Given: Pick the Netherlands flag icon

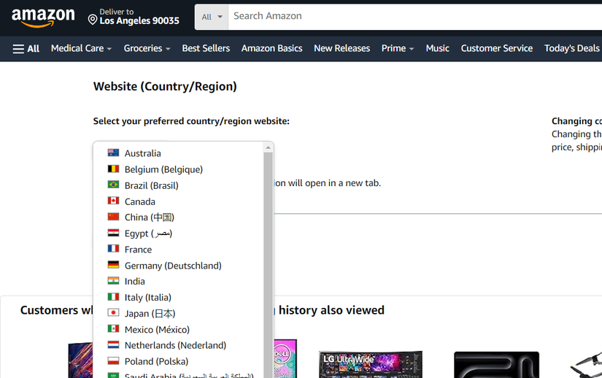Looking at the screenshot, I should [113, 345].
